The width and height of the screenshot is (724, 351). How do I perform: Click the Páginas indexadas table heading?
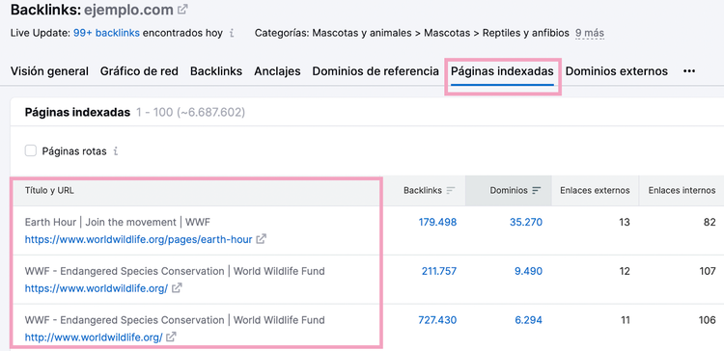(x=77, y=113)
